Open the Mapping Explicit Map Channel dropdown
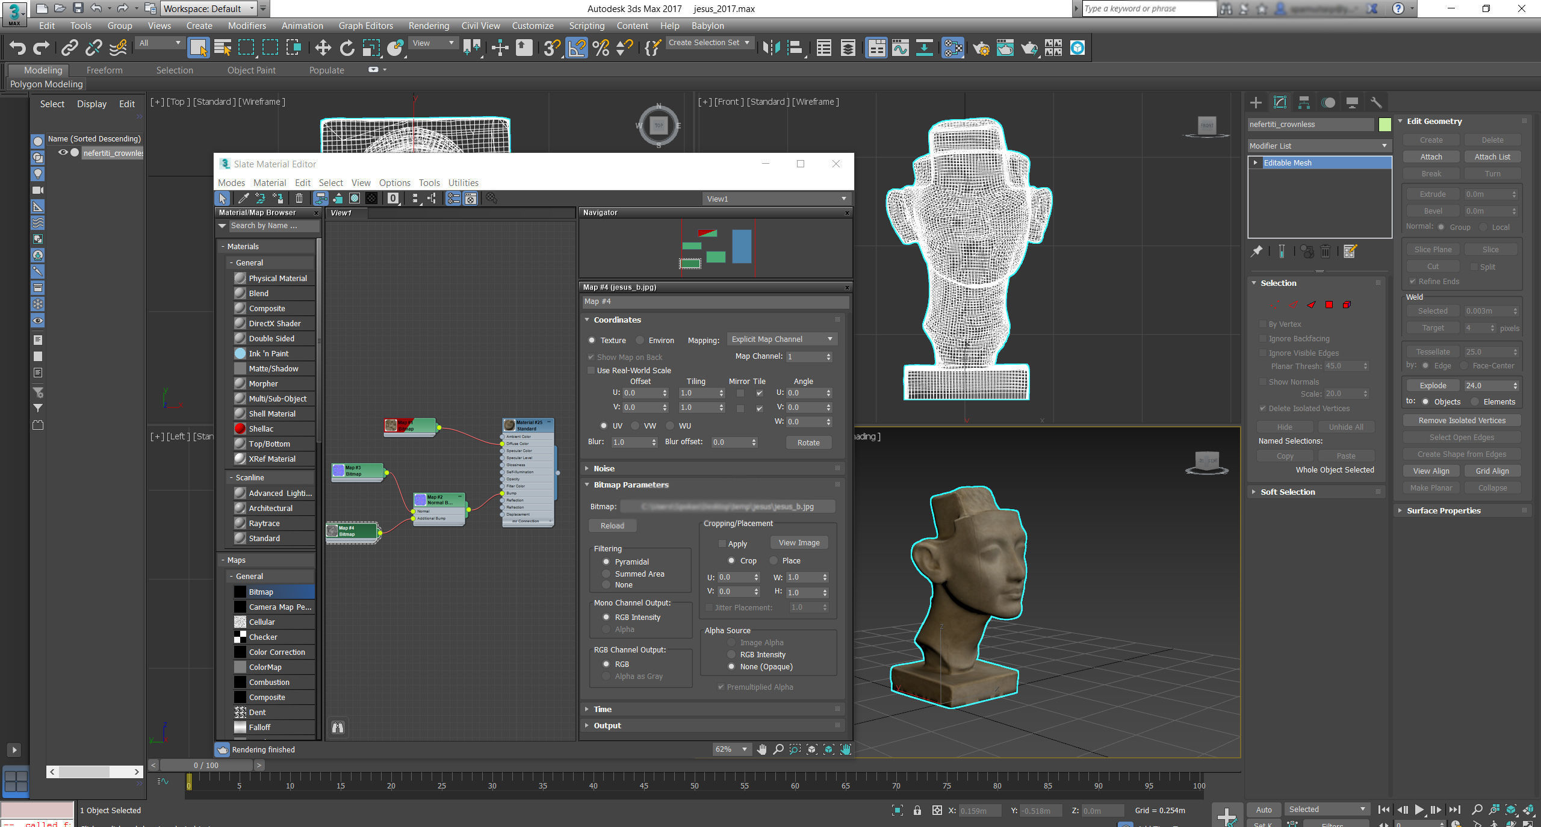 (x=782, y=339)
